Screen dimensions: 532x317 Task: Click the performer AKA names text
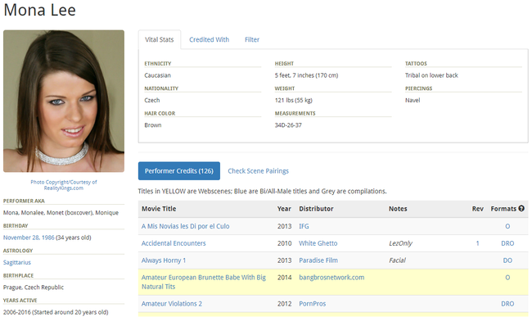(61, 212)
